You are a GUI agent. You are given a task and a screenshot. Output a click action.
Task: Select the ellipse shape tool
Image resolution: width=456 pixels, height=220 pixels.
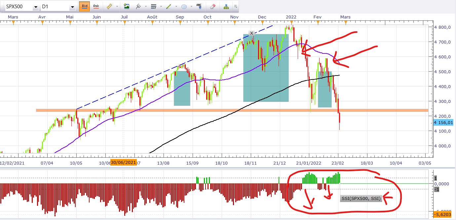[x=184, y=6]
